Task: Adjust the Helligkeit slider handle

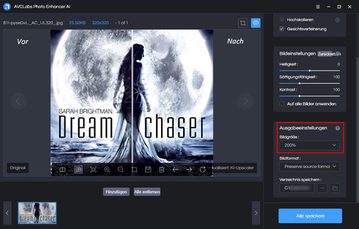Action: pos(310,70)
